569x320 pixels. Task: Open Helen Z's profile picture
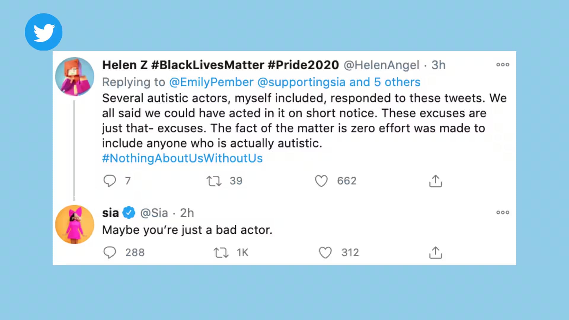click(75, 77)
